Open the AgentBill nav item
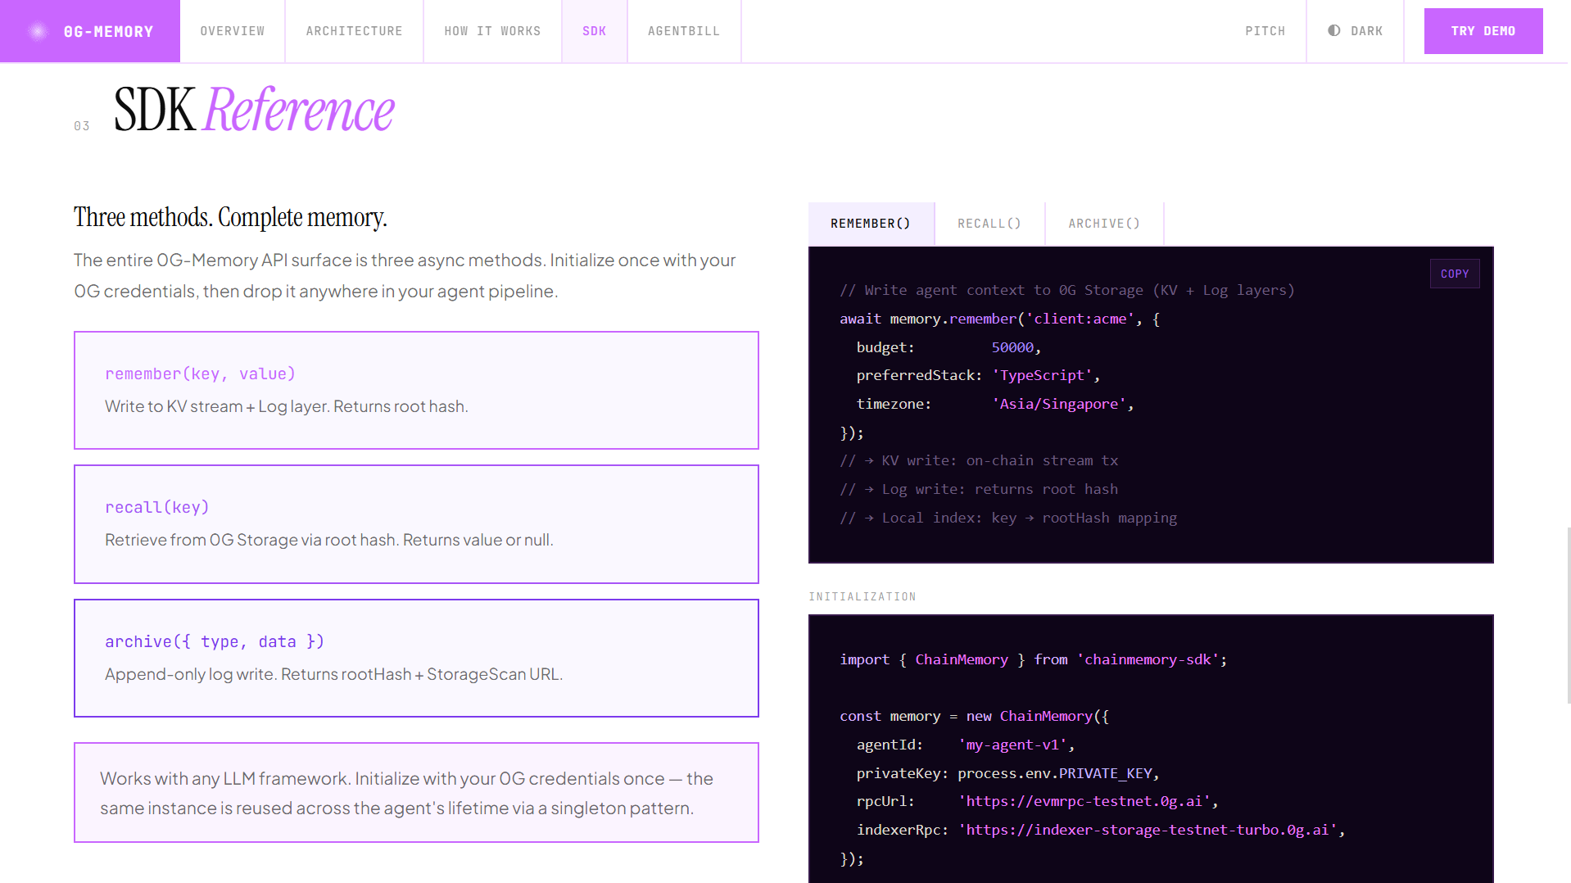Image resolution: width=1571 pixels, height=883 pixels. coord(684,31)
